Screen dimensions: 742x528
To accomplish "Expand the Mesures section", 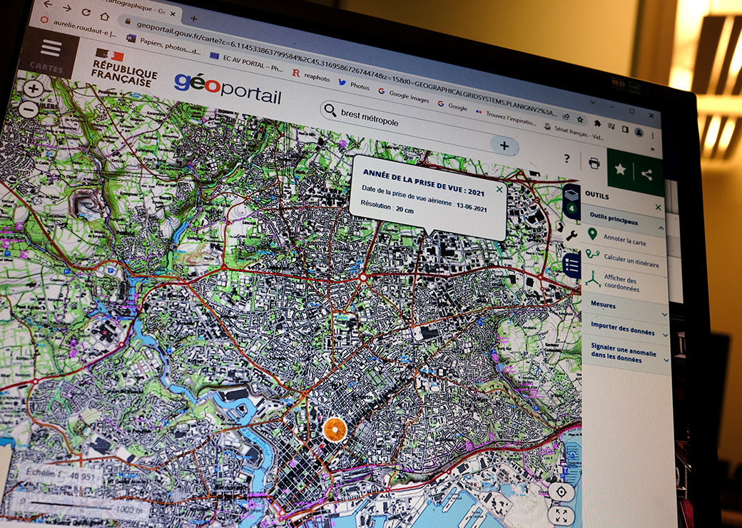I will point(664,315).
